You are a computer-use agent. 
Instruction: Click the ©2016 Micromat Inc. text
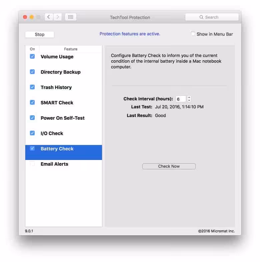tap(216, 231)
